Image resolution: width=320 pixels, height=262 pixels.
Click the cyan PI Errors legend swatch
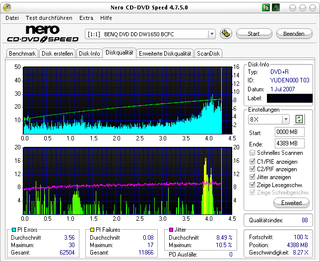[x=14, y=230]
